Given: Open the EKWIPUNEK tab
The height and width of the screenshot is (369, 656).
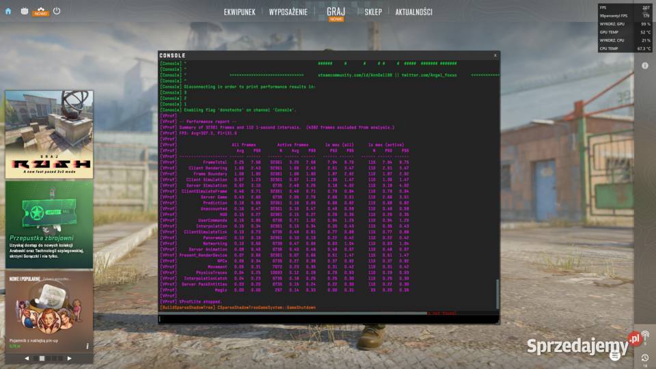Looking at the screenshot, I should [x=240, y=12].
